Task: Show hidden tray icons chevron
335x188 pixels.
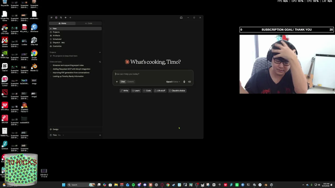Action: [x=303, y=185]
